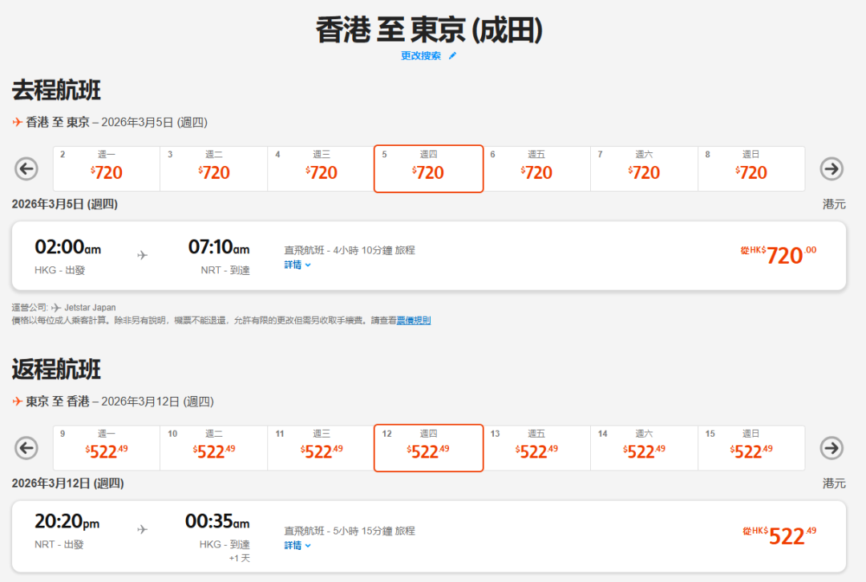The width and height of the screenshot is (866, 582).
Task: Select outbound date 3 週二 $720
Action: [x=214, y=169]
